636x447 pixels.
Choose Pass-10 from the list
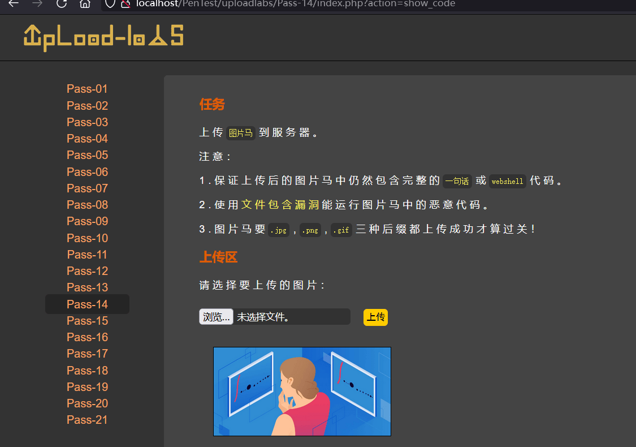[x=87, y=238]
